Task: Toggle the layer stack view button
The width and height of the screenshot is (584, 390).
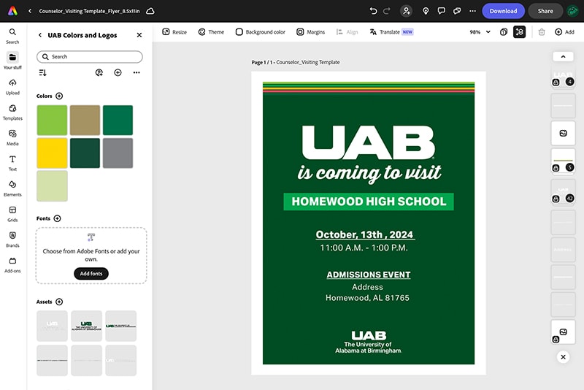Action: click(x=519, y=32)
